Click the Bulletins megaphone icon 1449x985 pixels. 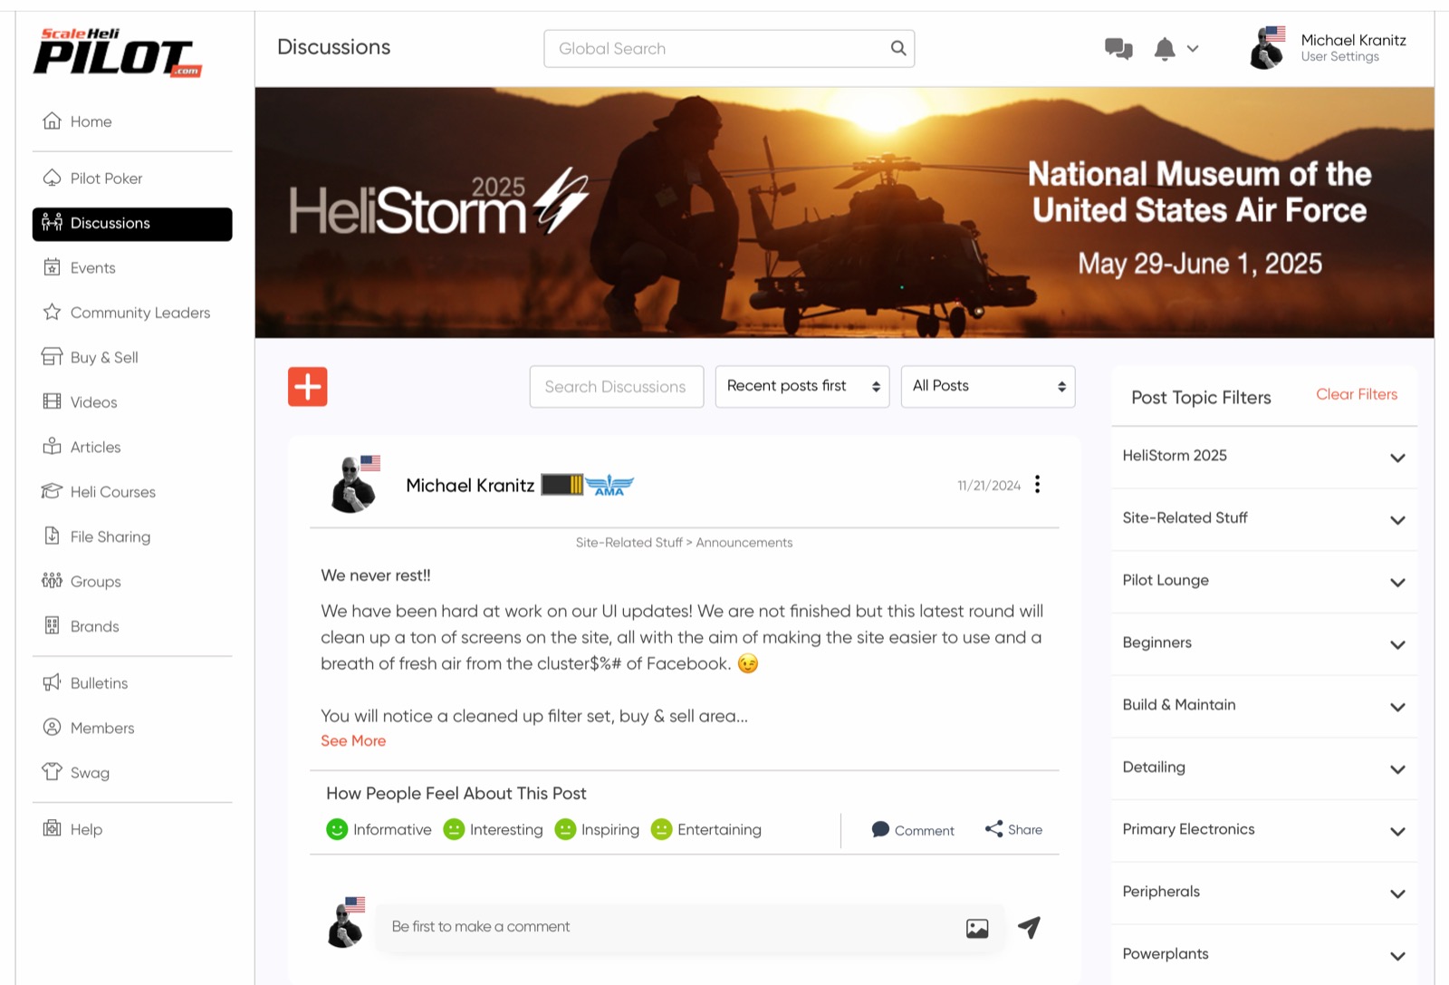tap(52, 683)
